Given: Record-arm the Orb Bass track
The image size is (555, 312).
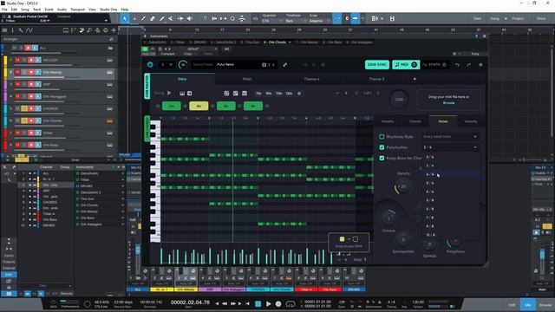Looking at the screenshot, I should [31, 145].
